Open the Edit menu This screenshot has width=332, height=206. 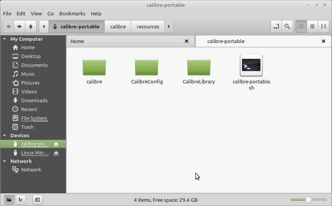[x=21, y=13]
